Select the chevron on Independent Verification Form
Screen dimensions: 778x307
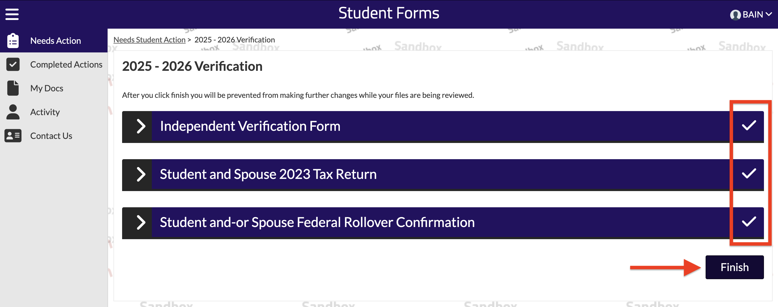pos(141,126)
